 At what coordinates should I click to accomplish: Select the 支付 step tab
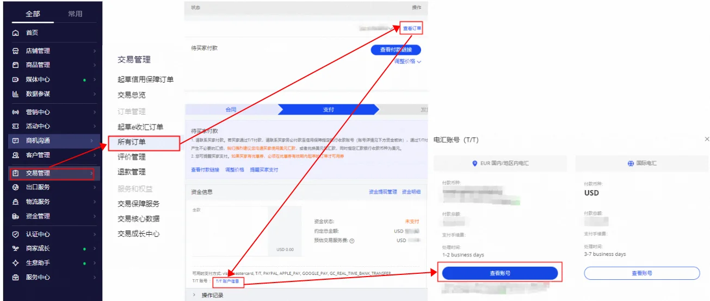tap(329, 109)
